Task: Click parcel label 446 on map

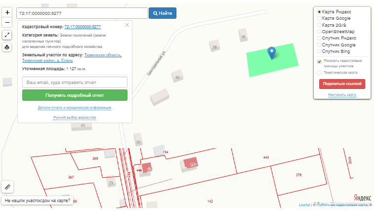Action: click(139, 170)
